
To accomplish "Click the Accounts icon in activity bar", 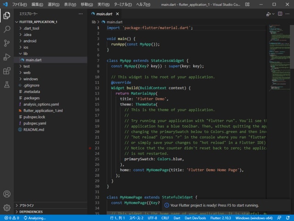I will pos(7,194).
